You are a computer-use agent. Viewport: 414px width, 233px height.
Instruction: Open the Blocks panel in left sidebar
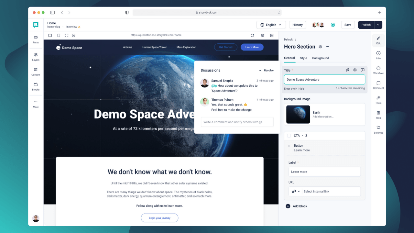(x=36, y=86)
